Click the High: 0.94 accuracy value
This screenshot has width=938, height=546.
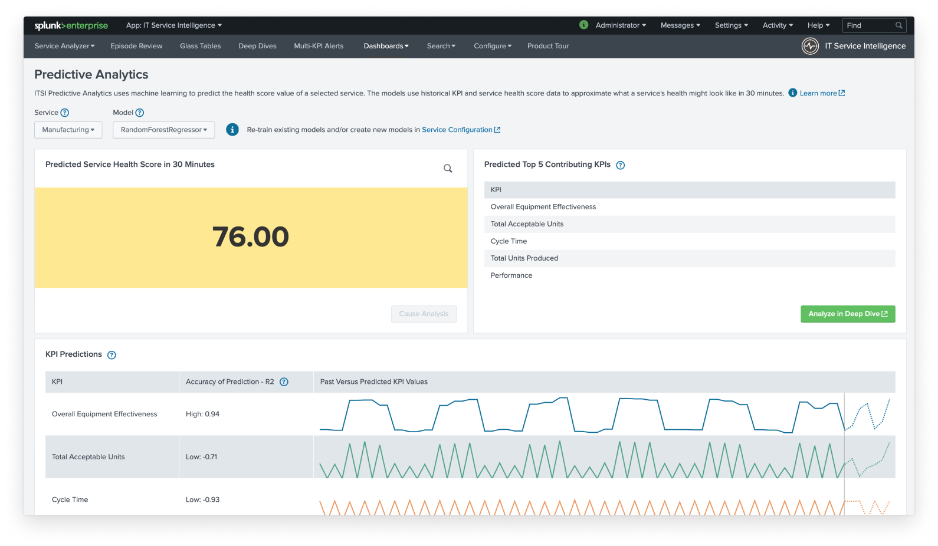point(202,414)
